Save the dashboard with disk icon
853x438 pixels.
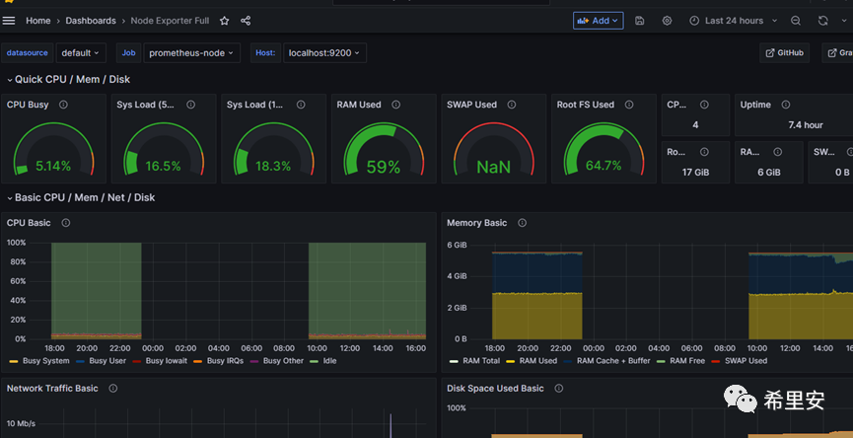coord(640,21)
